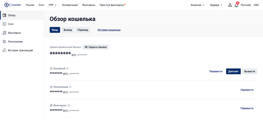Click info icon next to Пополнение
This screenshot has height=120, width=263.
(70, 87)
